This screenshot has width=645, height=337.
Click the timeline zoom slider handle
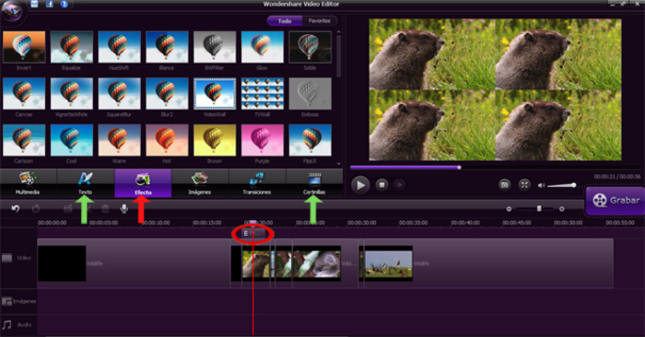(x=539, y=209)
